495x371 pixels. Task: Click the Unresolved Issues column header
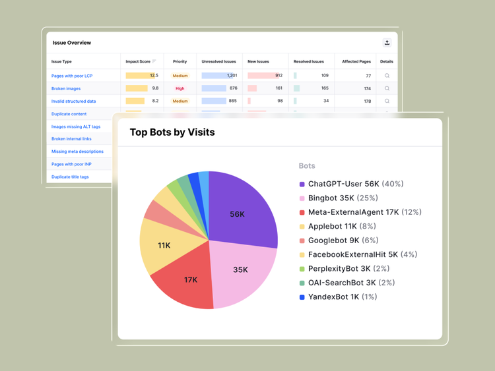(x=218, y=61)
